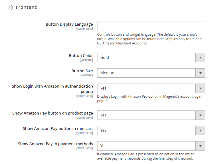The width and height of the screenshot is (214, 164).
Task: Click the arrow icon on Button Color select
Action: 200,58
